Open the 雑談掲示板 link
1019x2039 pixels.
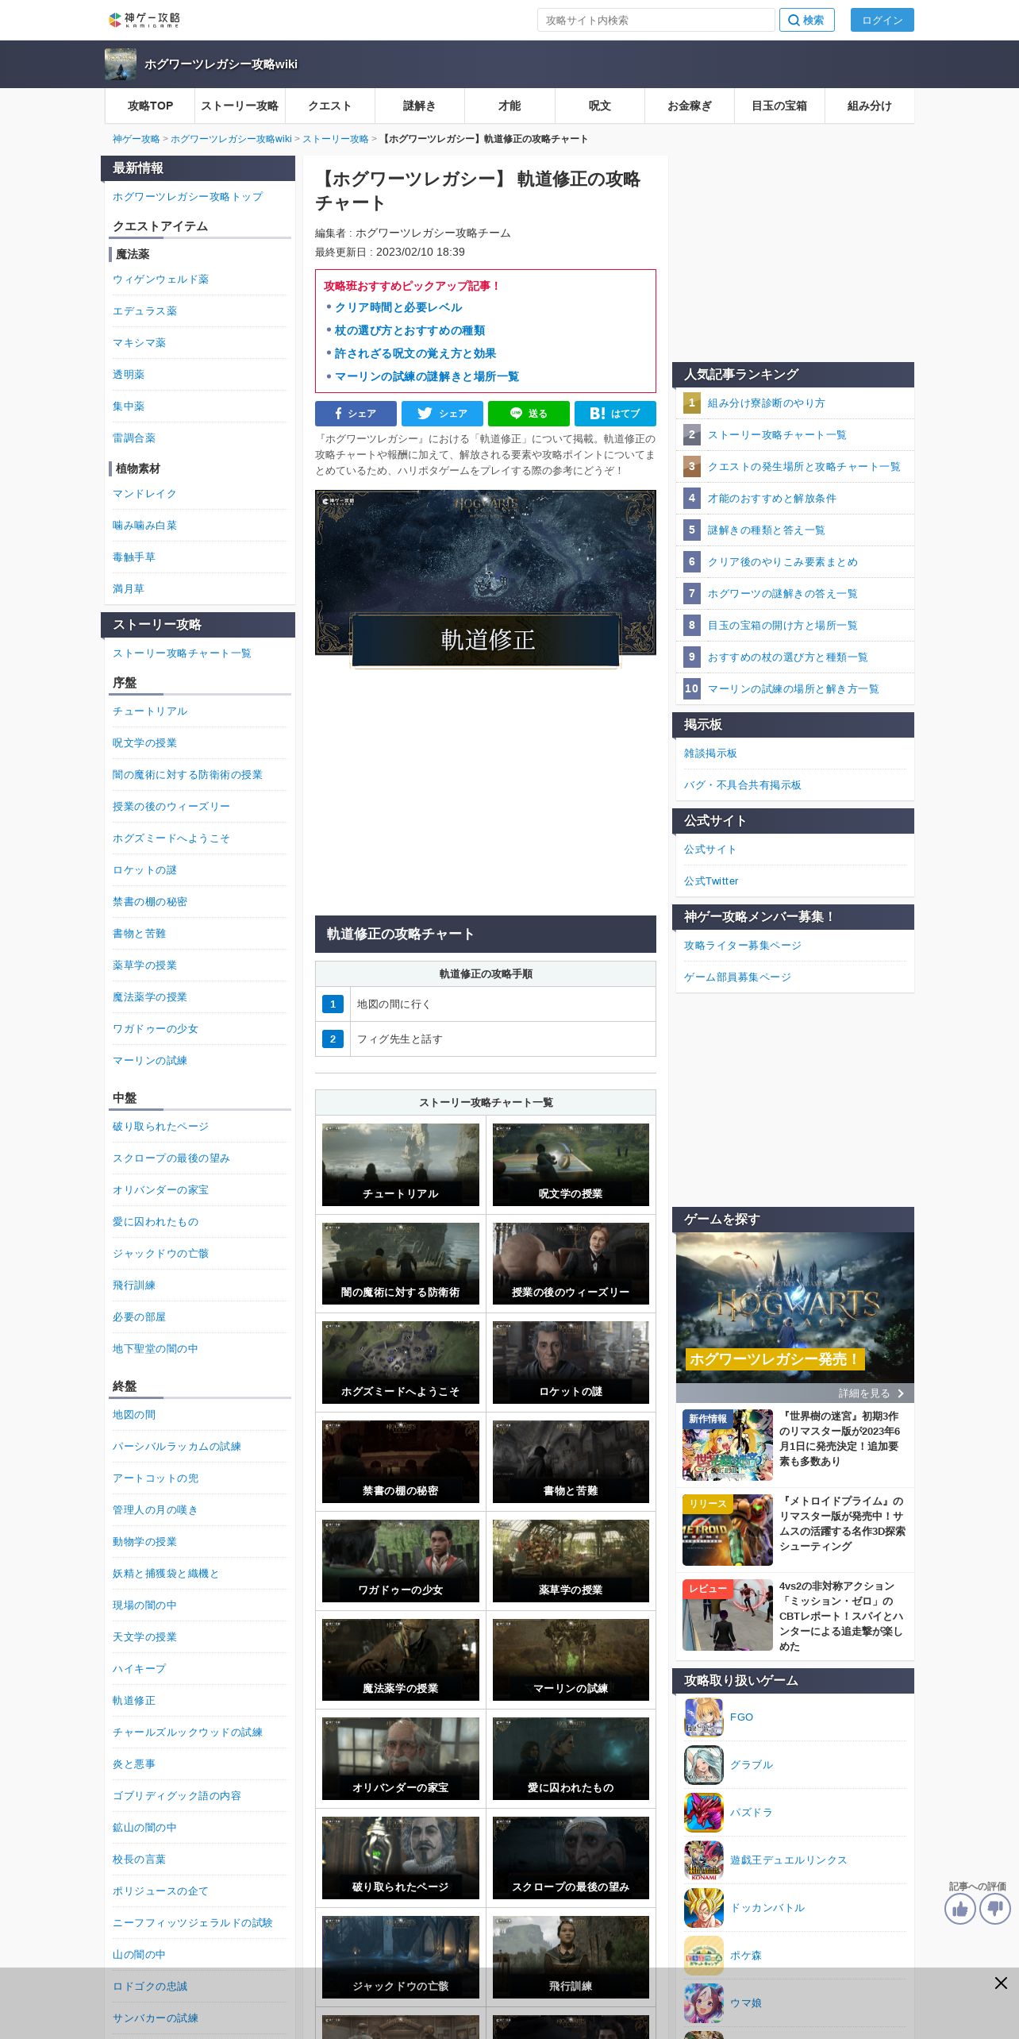click(x=710, y=754)
